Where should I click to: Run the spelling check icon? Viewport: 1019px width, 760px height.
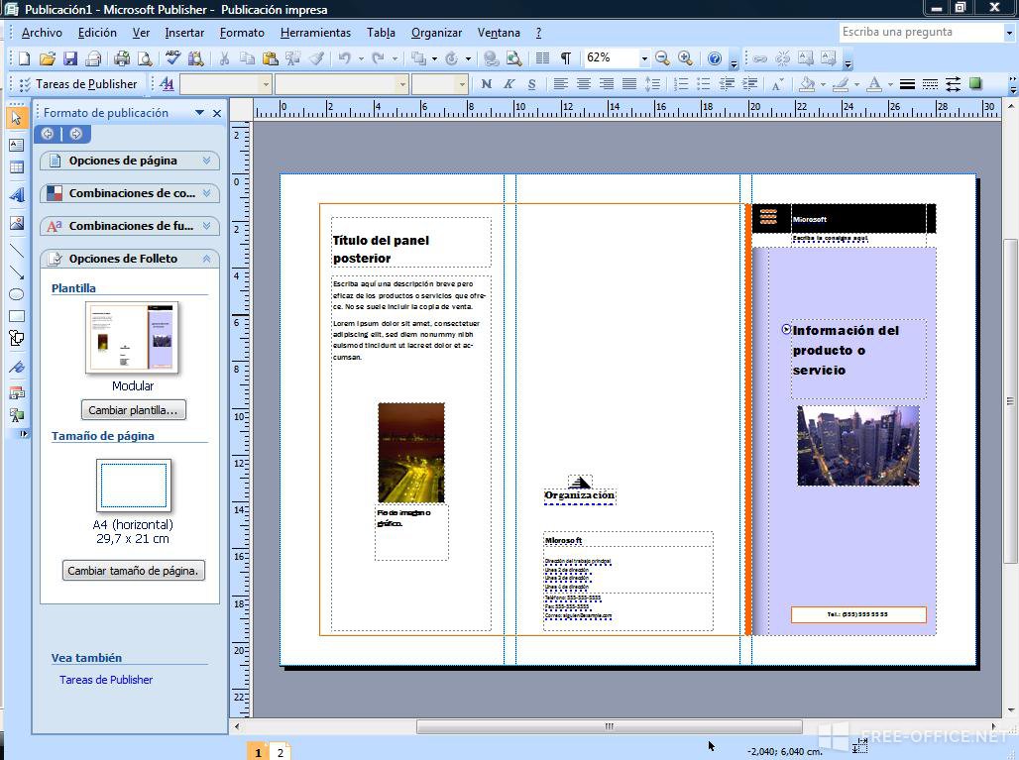[172, 58]
